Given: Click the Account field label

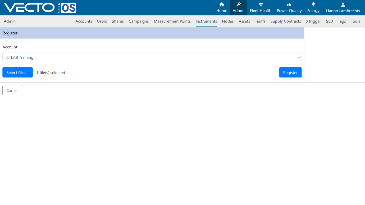Looking at the screenshot, I should (x=10, y=47).
